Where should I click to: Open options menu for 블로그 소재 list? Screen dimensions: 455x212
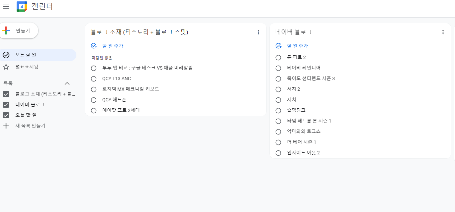258,32
